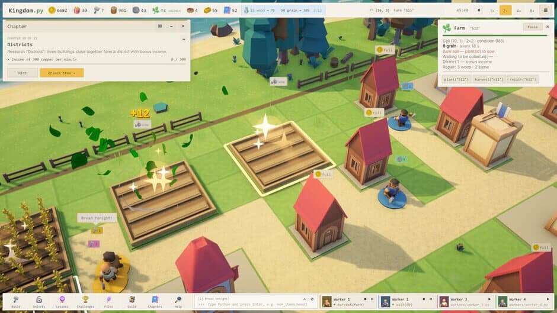Viewport: 557px width, 313px height.
Task: Open the Help panel
Action: tap(178, 301)
